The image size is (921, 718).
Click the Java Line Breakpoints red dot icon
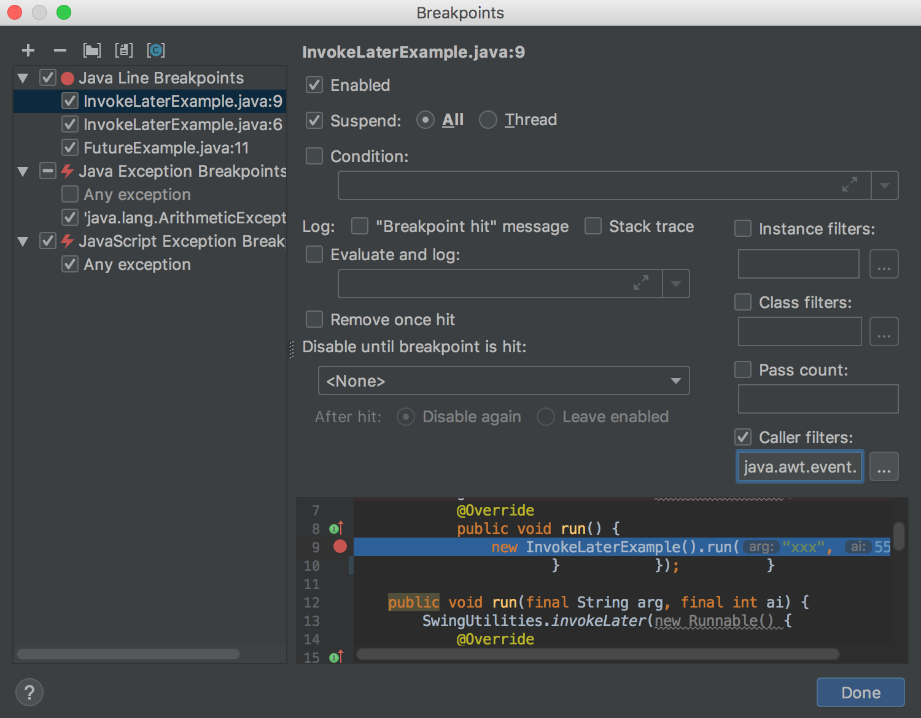point(68,78)
